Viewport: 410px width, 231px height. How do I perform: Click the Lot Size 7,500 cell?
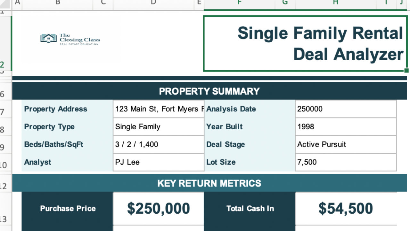pyautogui.click(x=345, y=162)
